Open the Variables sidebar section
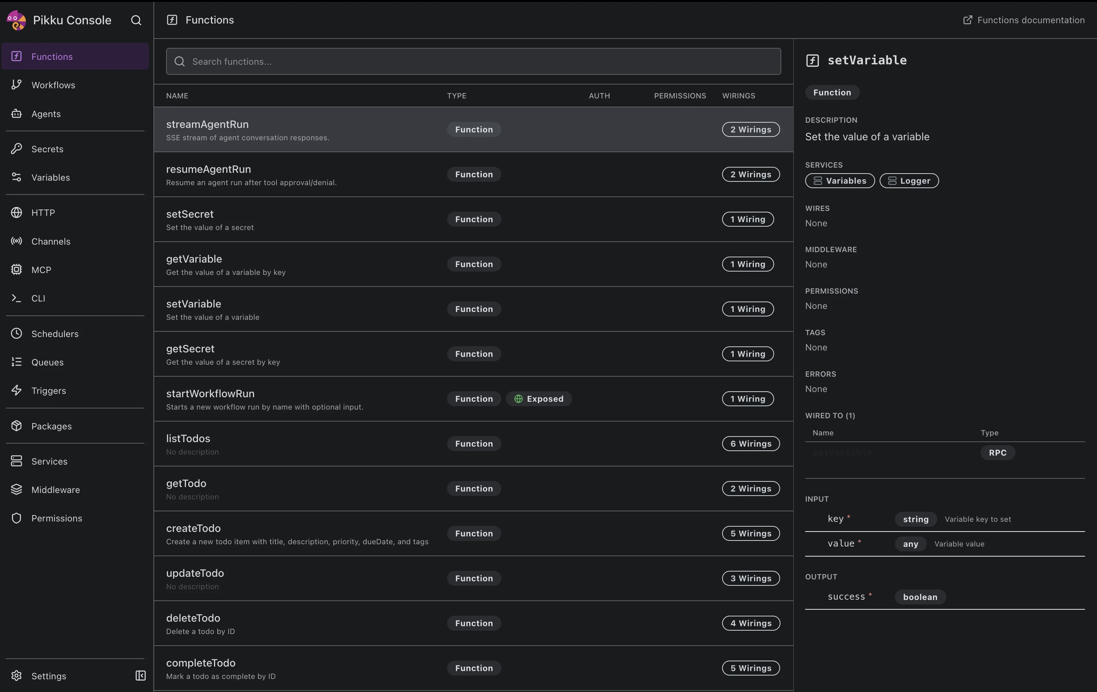The image size is (1097, 692). [50, 177]
